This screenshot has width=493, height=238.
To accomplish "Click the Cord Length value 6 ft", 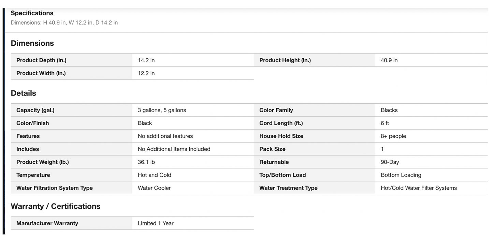I will click(x=385, y=123).
